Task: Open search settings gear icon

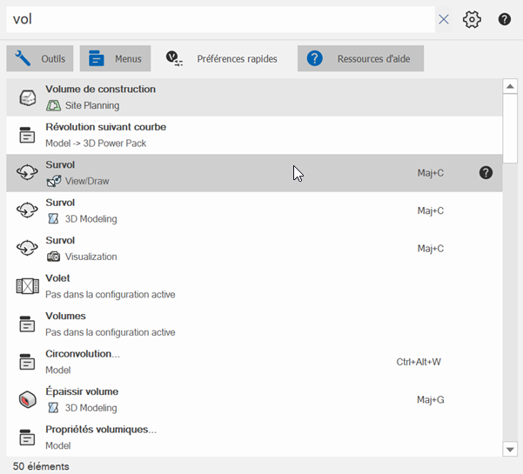Action: click(x=472, y=19)
